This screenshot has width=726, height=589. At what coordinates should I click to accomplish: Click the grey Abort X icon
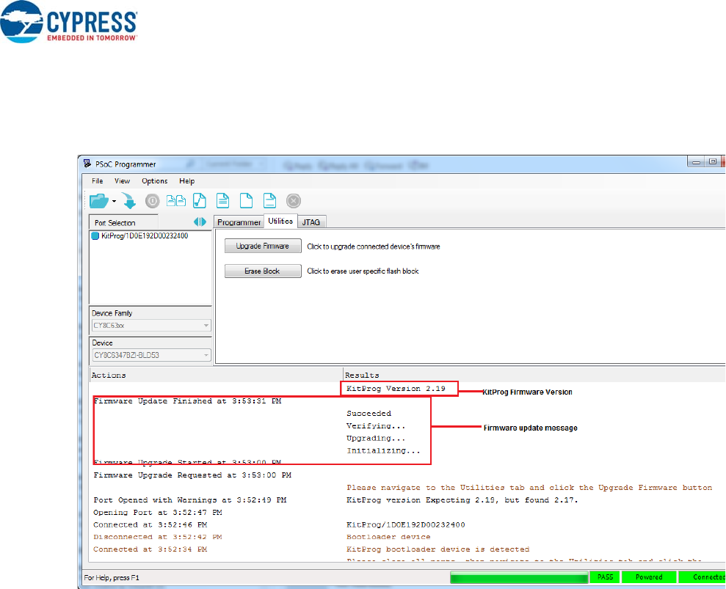[x=293, y=200]
